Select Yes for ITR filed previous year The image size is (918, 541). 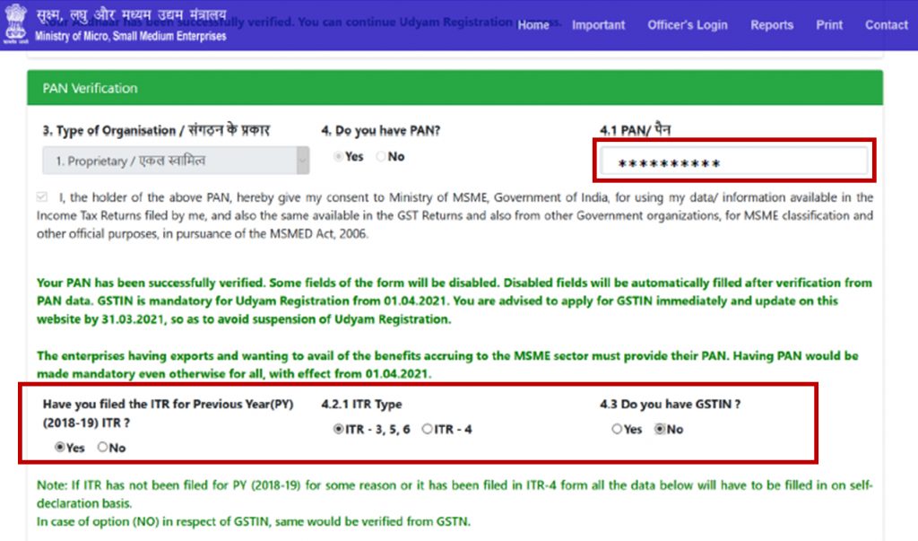(60, 447)
